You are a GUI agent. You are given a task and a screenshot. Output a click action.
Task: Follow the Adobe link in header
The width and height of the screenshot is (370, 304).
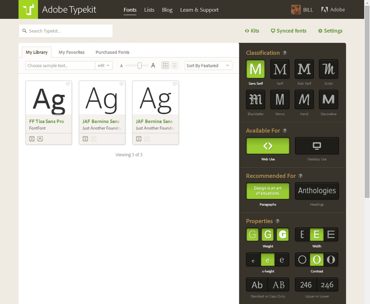pos(333,10)
